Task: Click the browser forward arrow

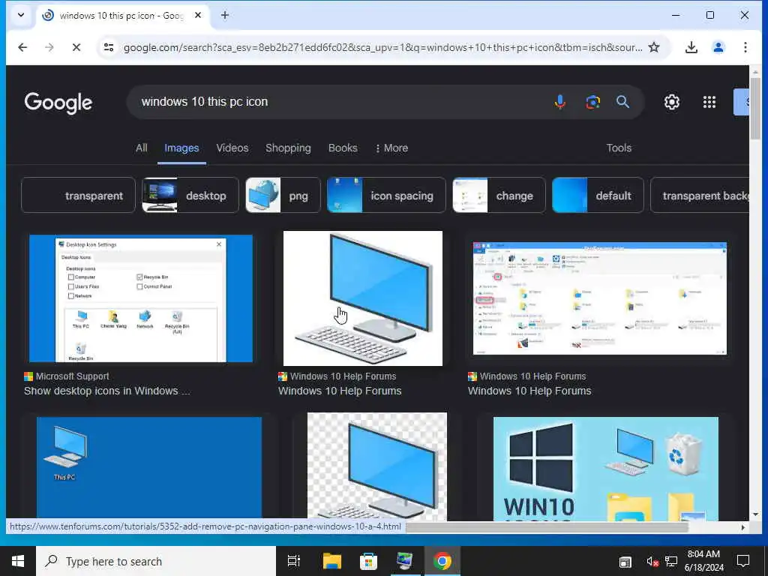Action: pyautogui.click(x=49, y=47)
